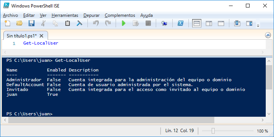Open a script with the folder icon
This screenshot has width=274, height=137.
coord(20,23)
